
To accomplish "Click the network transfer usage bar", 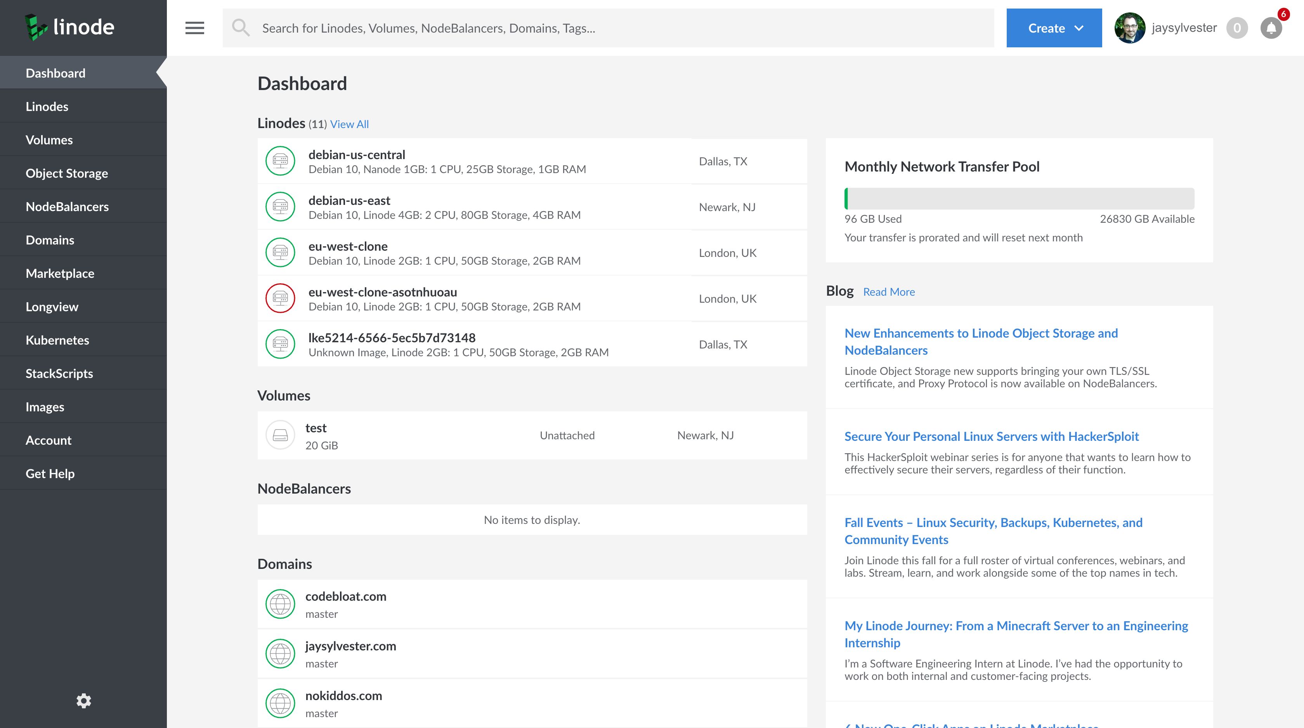I will (1019, 198).
